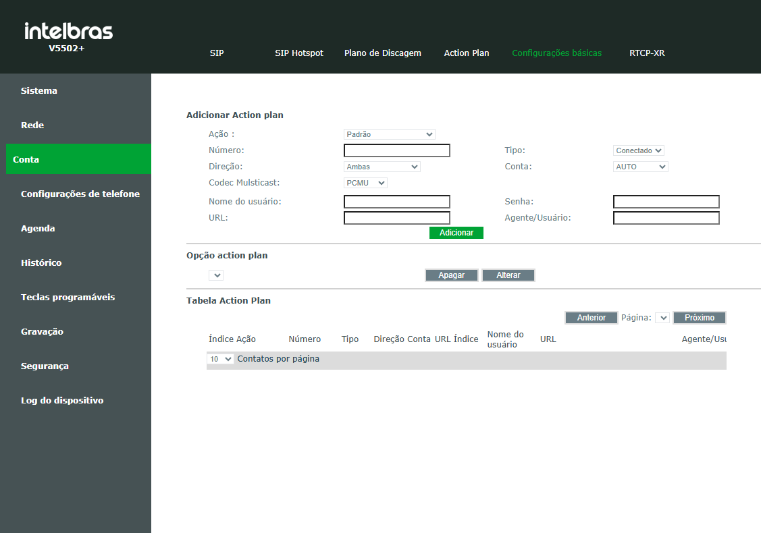Open Segurança in the sidebar
This screenshot has height=533, width=761.
45,366
